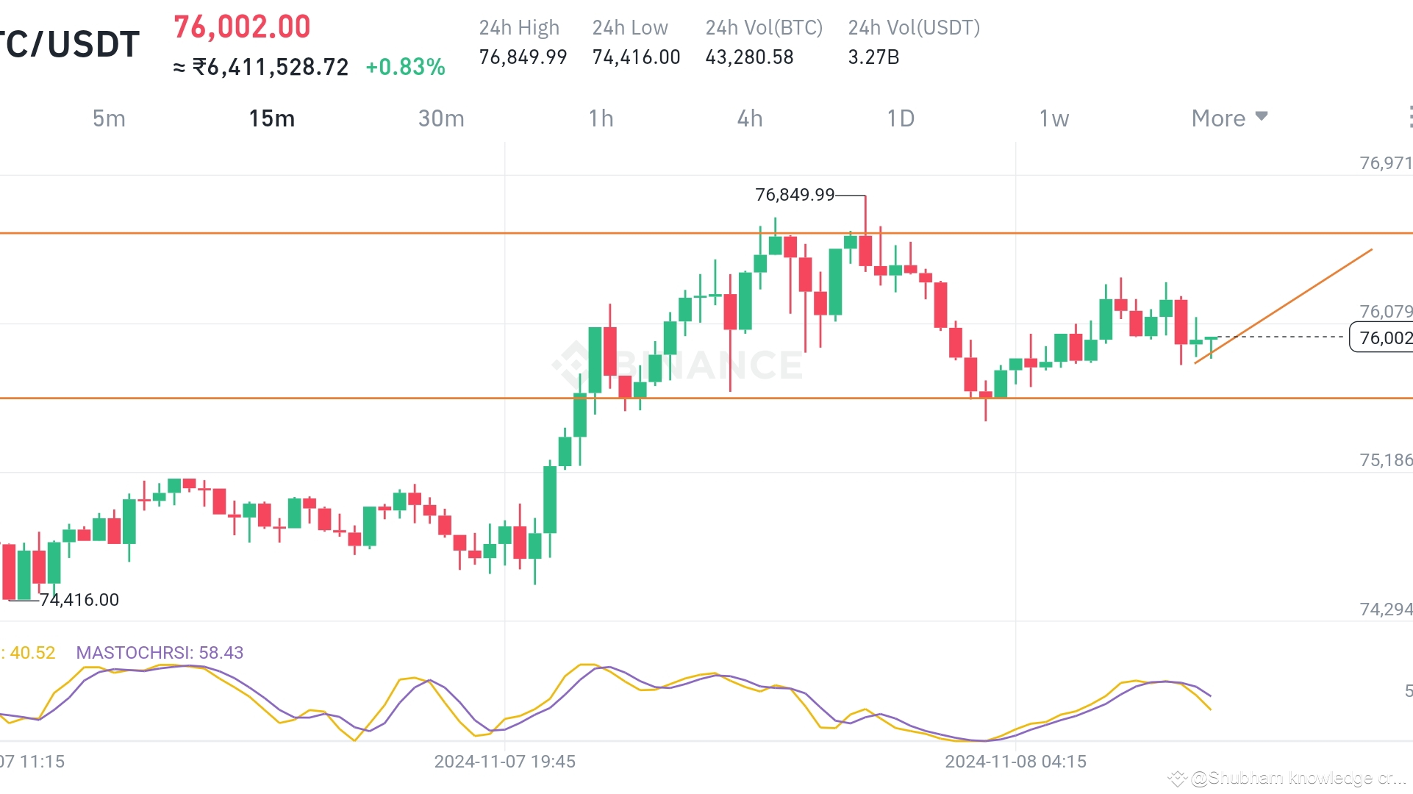Click the BTC/USDT pair title
Screen dimensions: 1413x794
(70, 44)
